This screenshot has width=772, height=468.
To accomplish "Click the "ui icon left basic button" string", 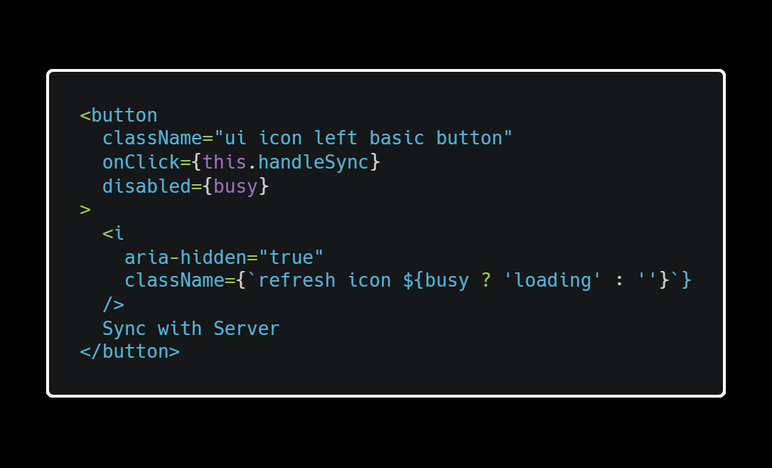I will pos(363,138).
